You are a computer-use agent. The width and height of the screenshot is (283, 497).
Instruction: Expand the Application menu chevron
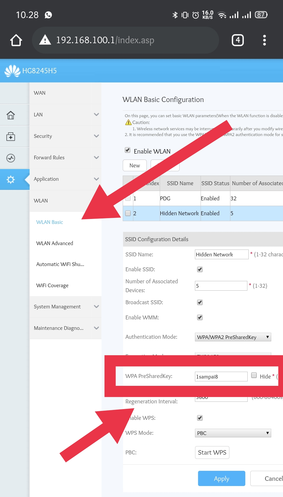click(x=96, y=179)
